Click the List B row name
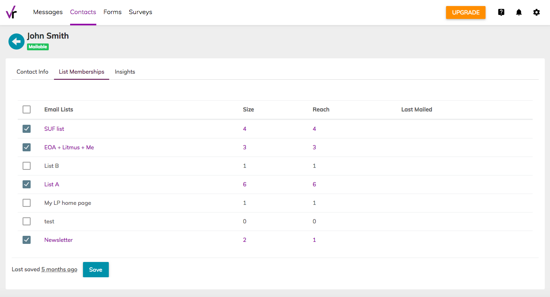The image size is (550, 297). [52, 166]
